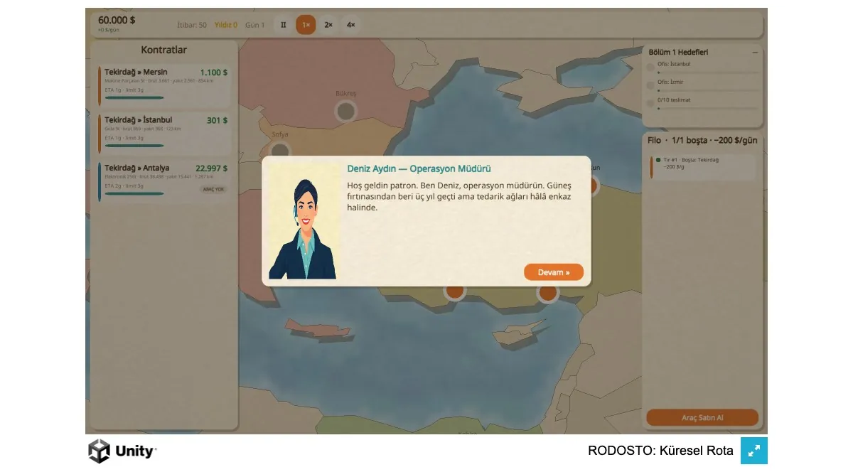The width and height of the screenshot is (853, 472).
Task: Click the Bükreş city marker
Action: [345, 111]
